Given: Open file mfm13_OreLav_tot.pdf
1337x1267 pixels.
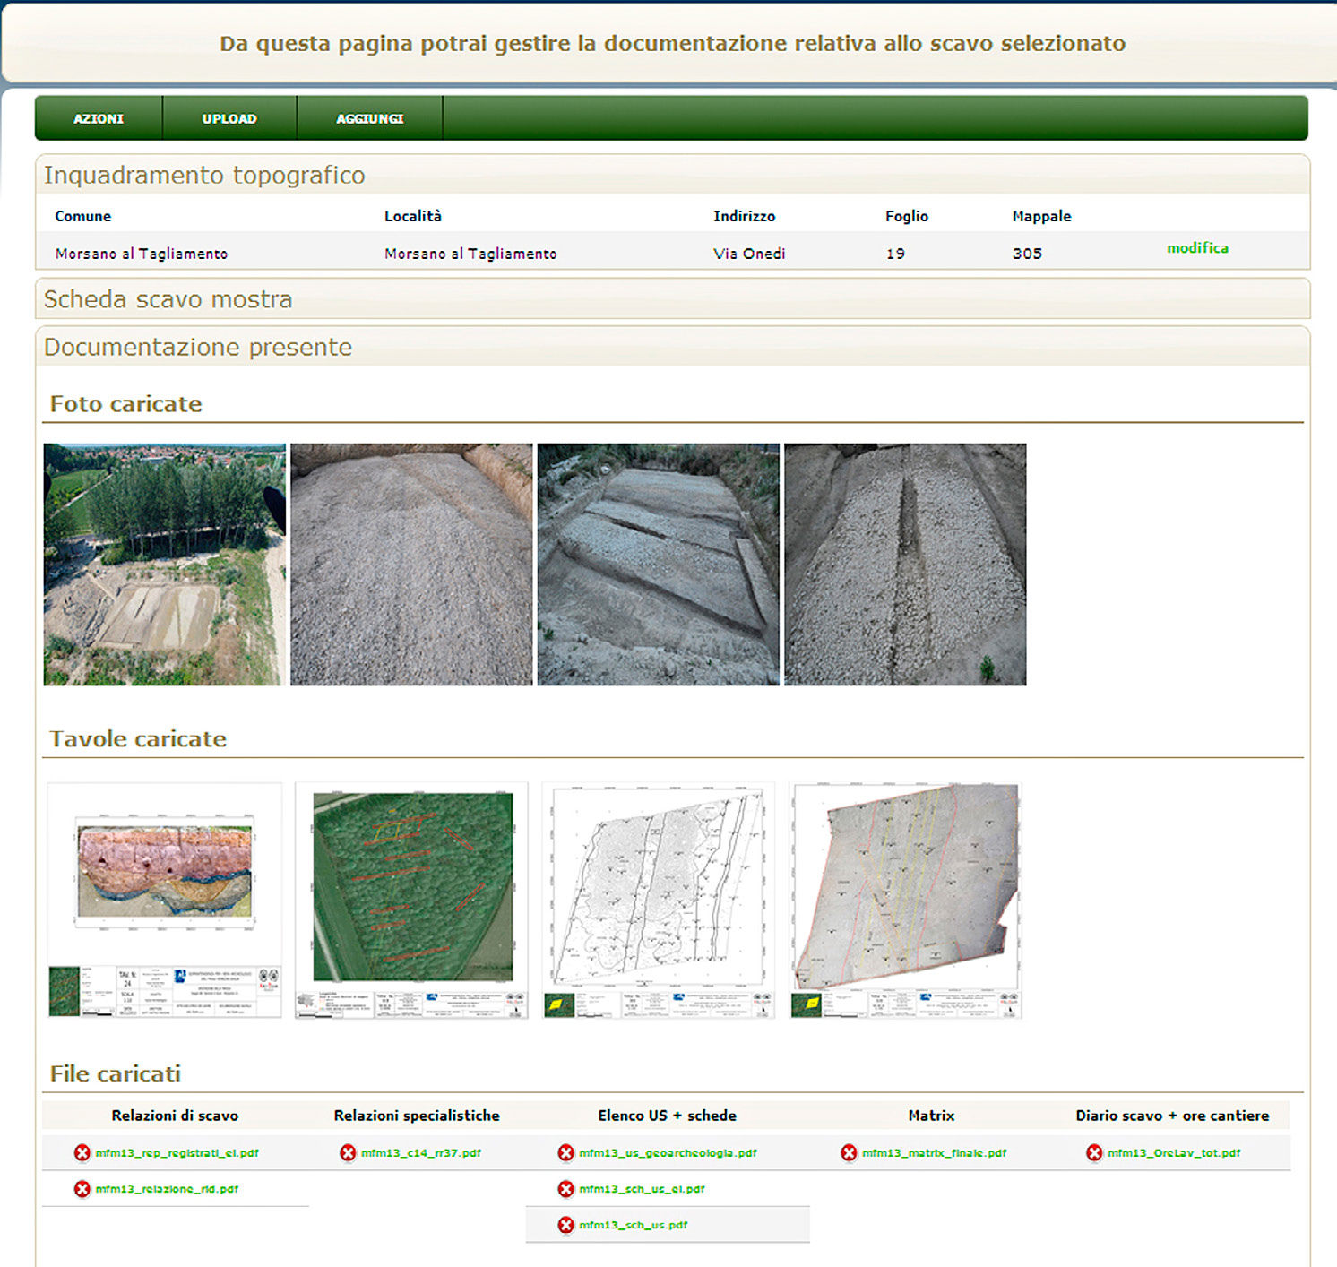Looking at the screenshot, I should tap(1175, 1153).
